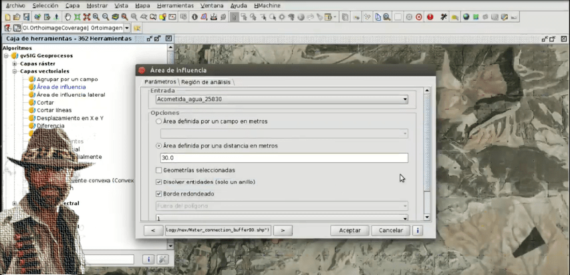Click the blue info button in dialog
This screenshot has width=570, height=275.
click(418, 230)
